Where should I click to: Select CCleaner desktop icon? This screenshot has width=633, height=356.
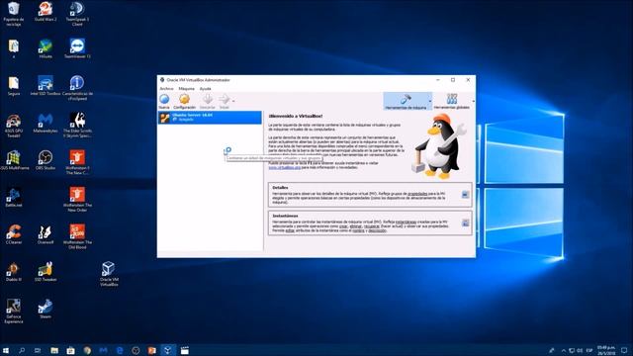(14, 235)
